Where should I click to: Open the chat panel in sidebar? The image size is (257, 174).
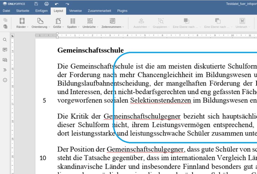point(5,60)
